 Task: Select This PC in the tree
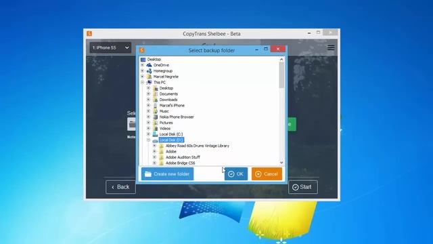tap(160, 83)
